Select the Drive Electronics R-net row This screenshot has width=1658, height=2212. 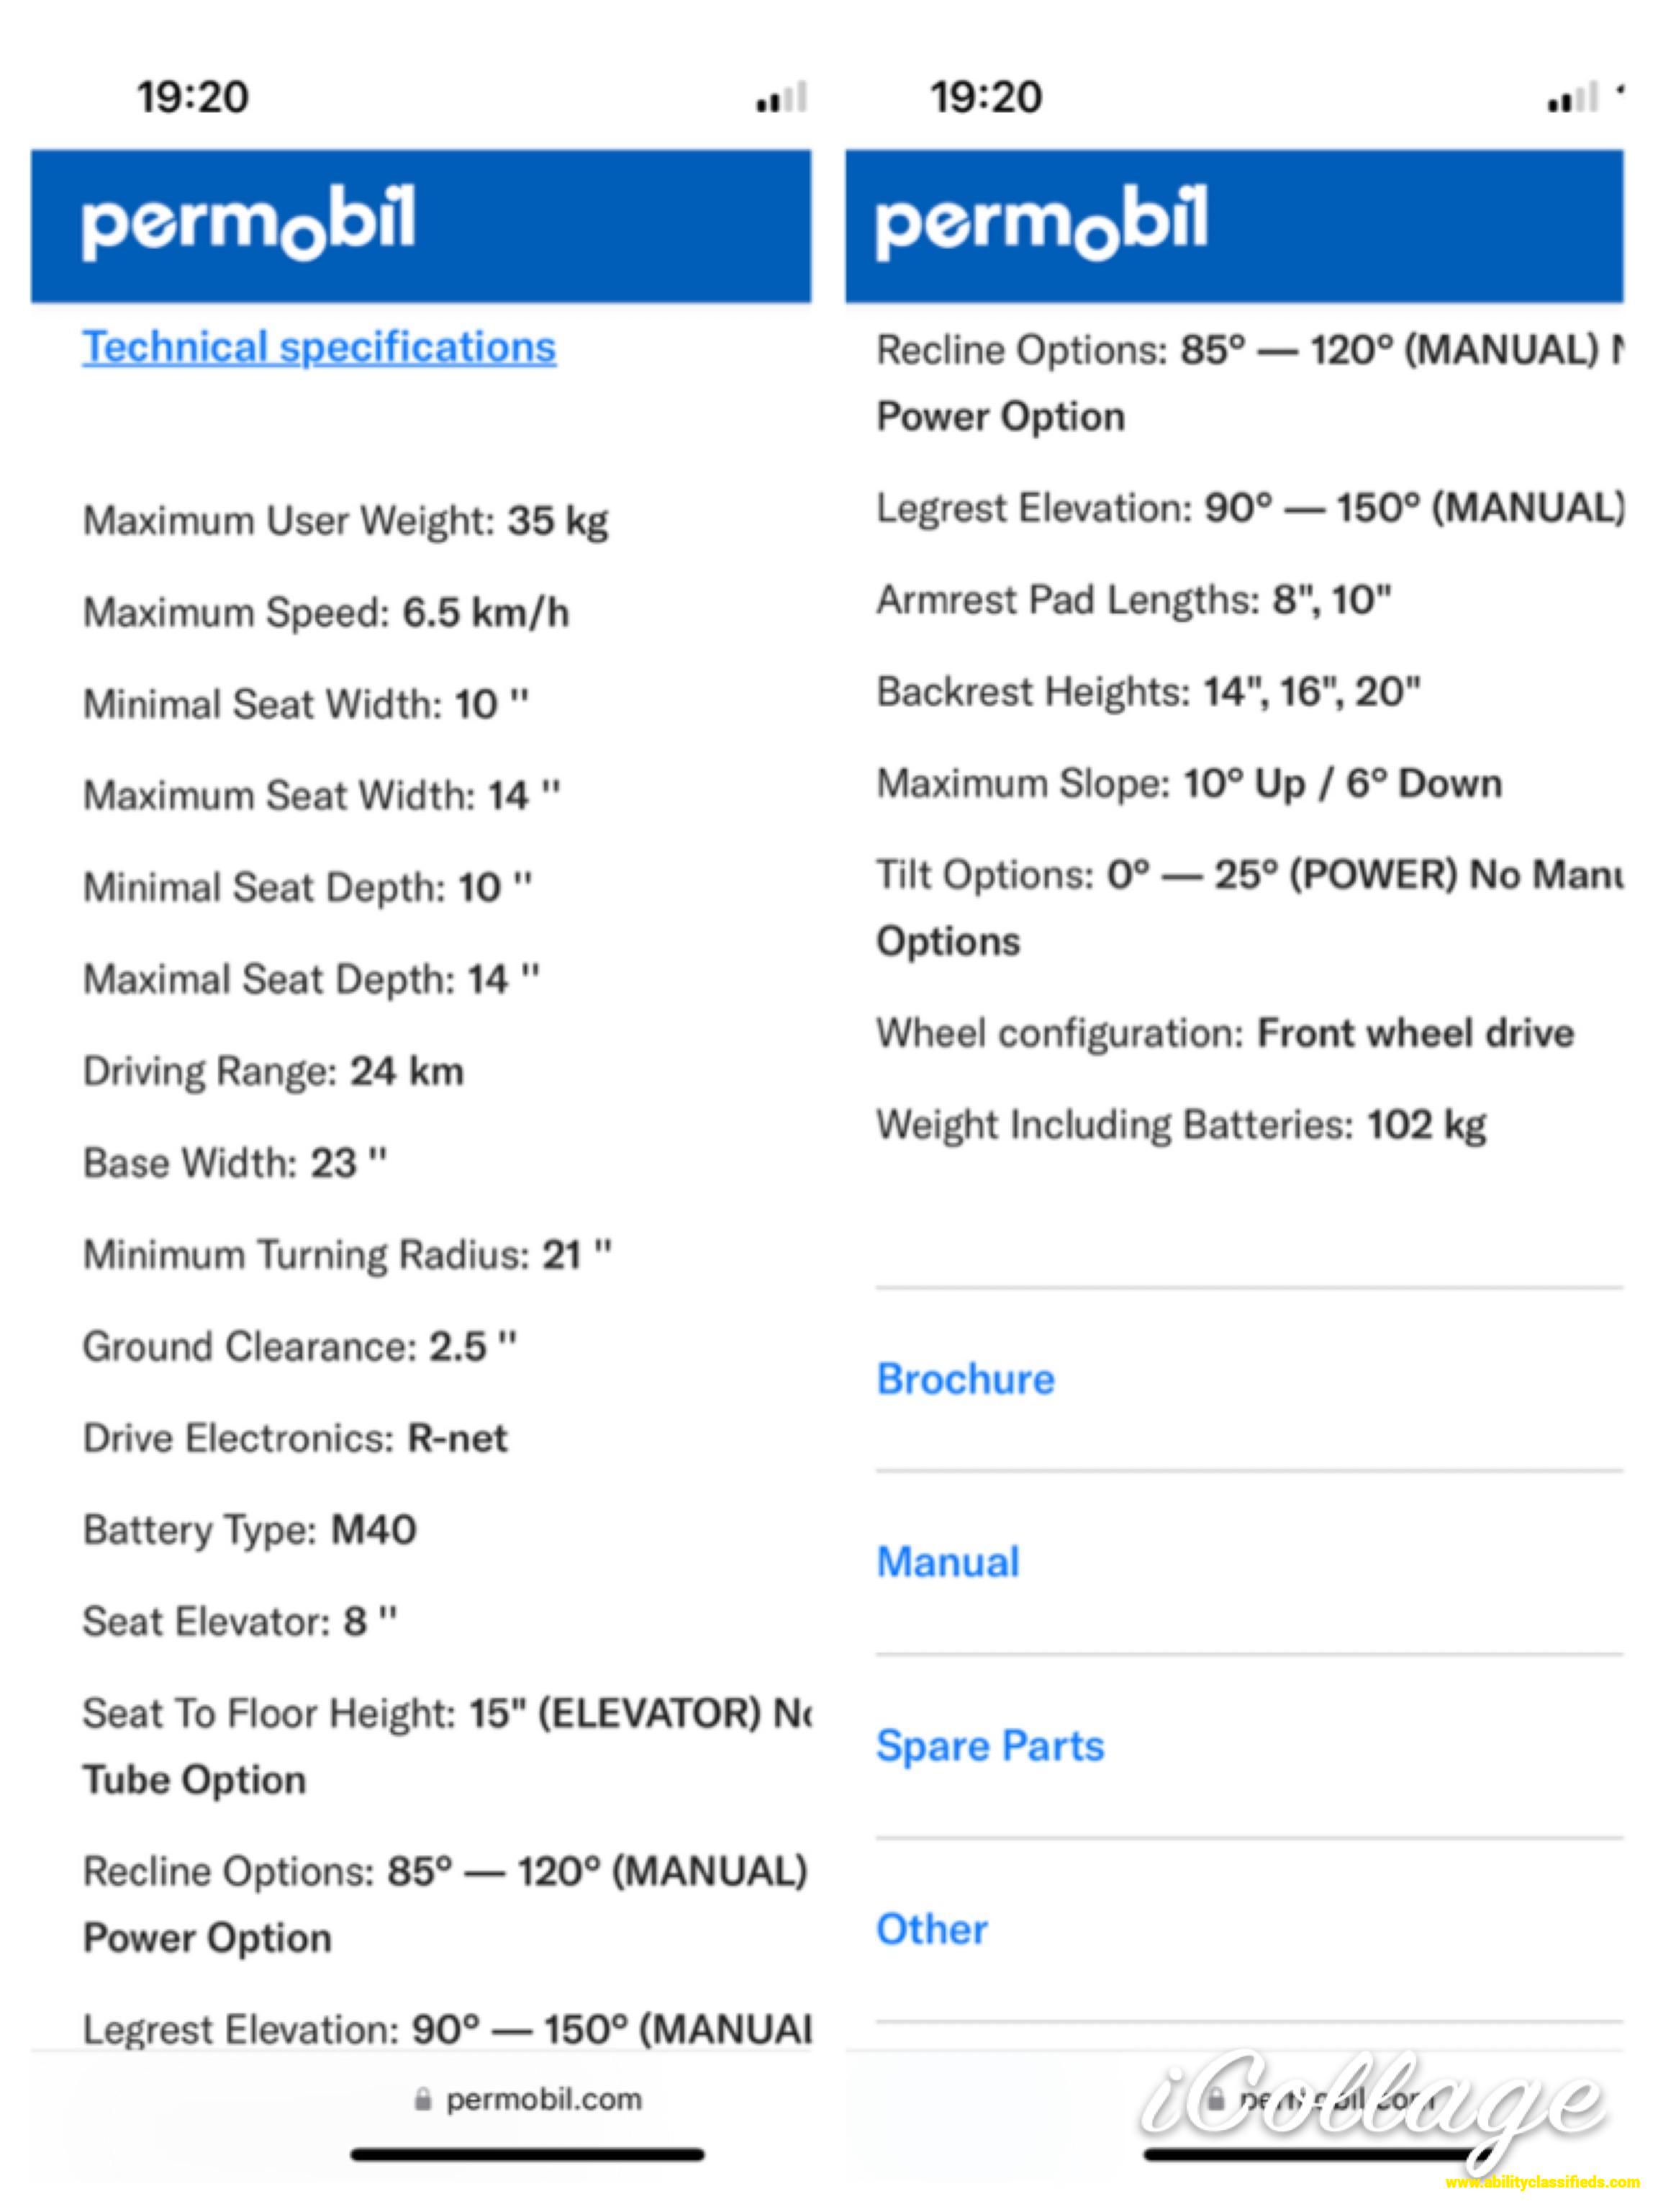(x=295, y=1439)
